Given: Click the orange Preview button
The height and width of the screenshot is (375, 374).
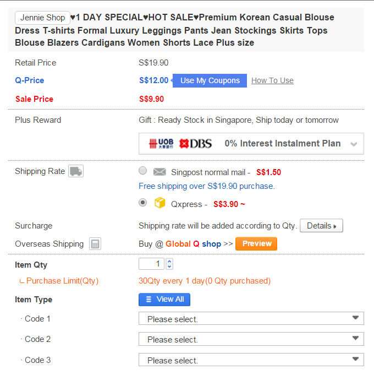Looking at the screenshot, I should [256, 243].
